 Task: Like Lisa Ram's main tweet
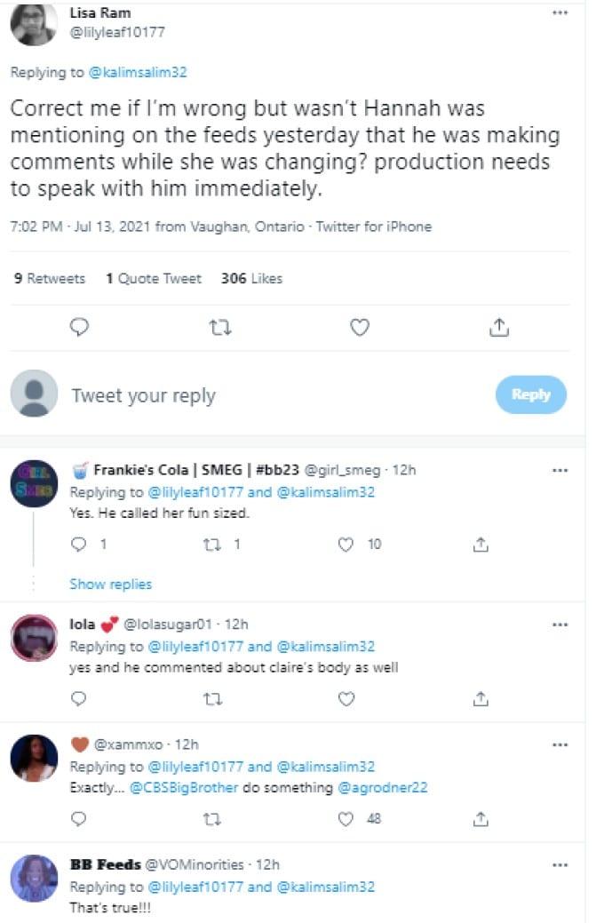click(x=359, y=328)
